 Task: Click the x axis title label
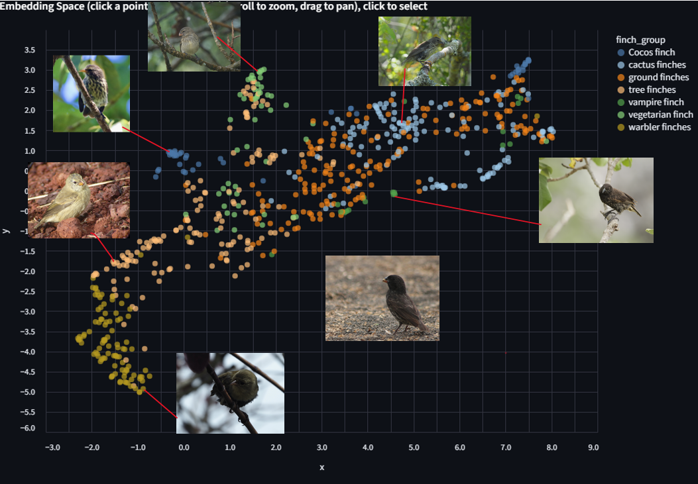[x=321, y=467]
